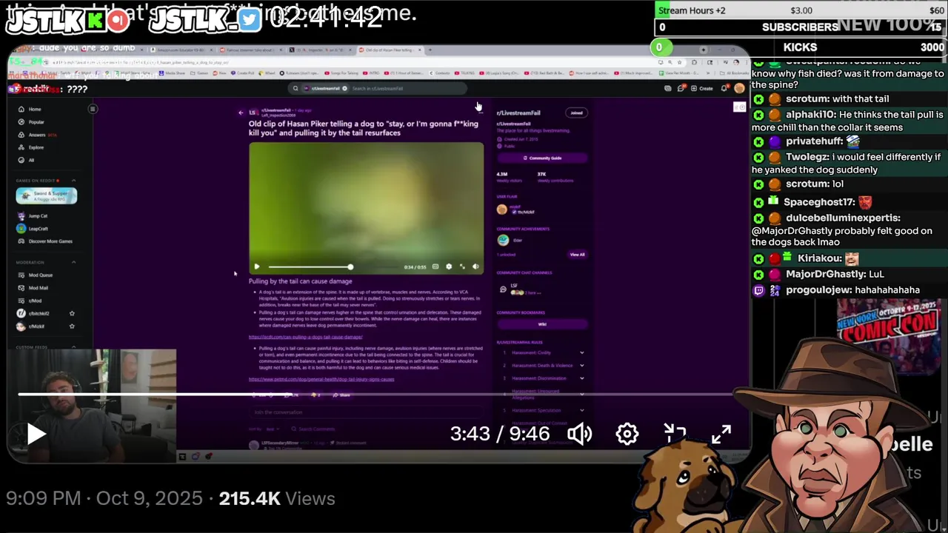
Task: Open Reddit user avatar menu
Action: (738, 88)
